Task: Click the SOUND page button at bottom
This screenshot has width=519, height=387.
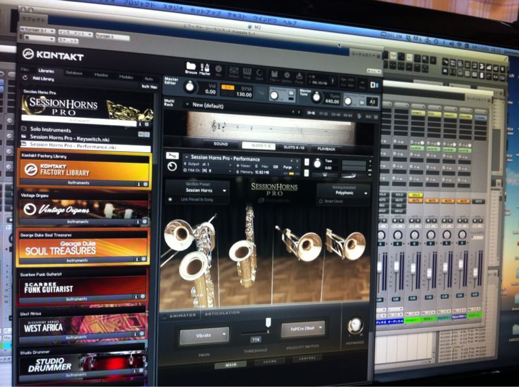Action: (270, 361)
